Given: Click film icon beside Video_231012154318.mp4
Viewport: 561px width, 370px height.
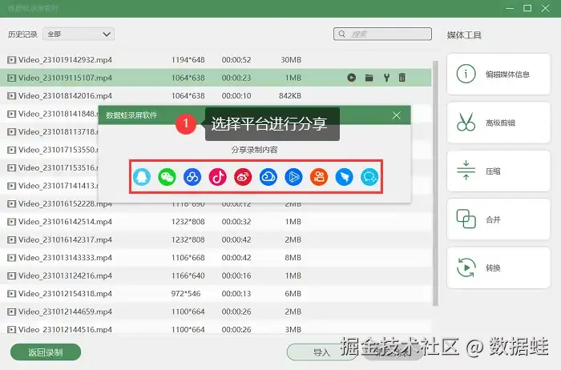Looking at the screenshot, I should click(x=12, y=293).
